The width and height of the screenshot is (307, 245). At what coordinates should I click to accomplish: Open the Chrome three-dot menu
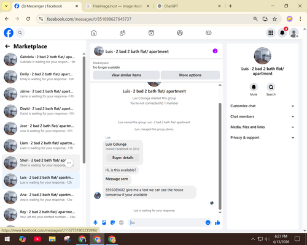(x=300, y=19)
